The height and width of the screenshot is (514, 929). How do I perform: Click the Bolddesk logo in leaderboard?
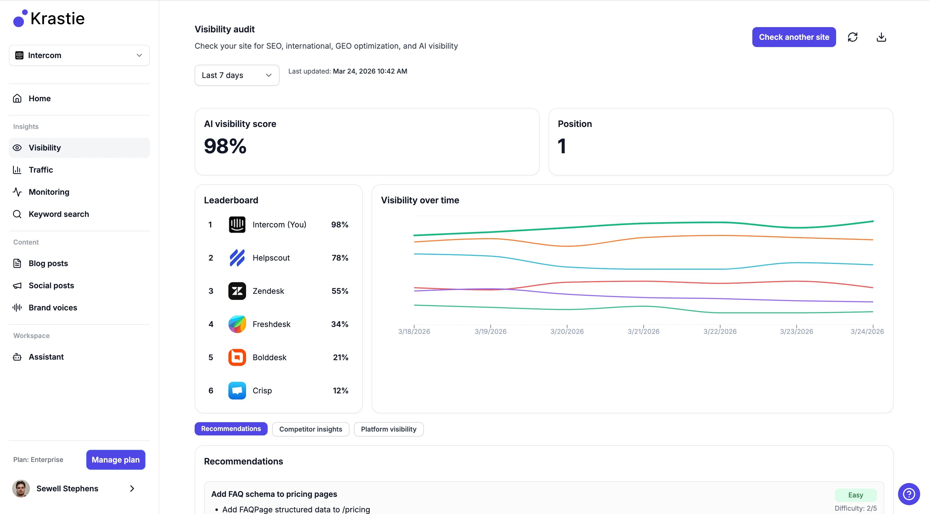coord(237,357)
